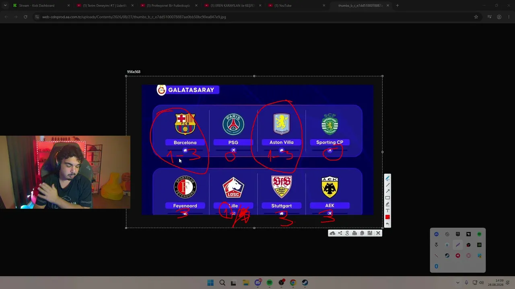The image size is (515, 289).
Task: Open Spotify from the taskbar
Action: 270,283
